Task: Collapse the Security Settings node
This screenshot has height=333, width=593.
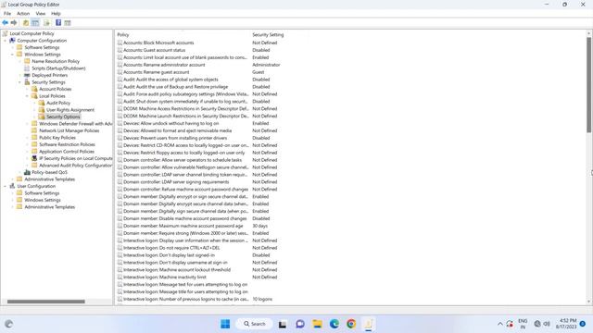Action: click(x=20, y=82)
